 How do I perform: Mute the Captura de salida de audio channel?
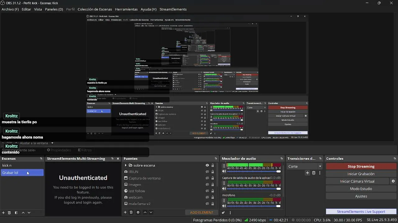pyautogui.click(x=224, y=189)
